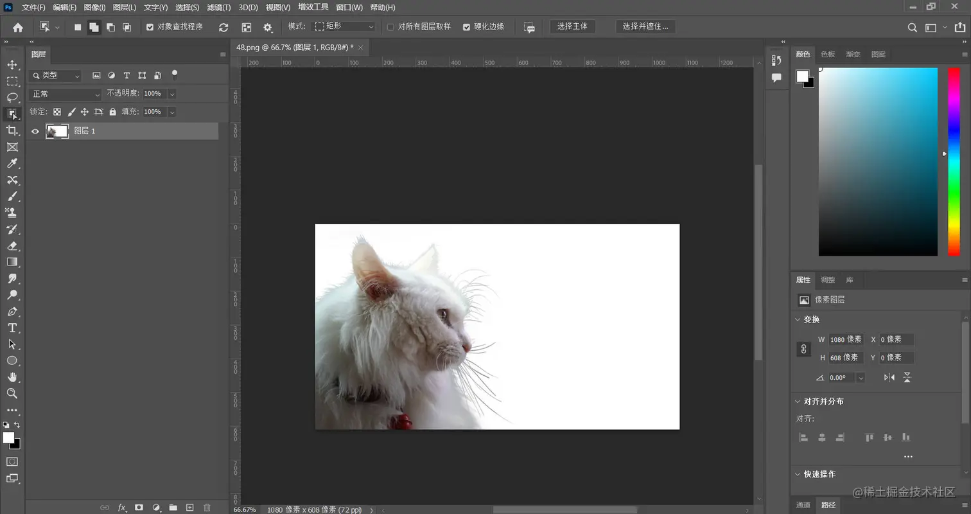Open the layer styles fx menu

tap(121, 508)
